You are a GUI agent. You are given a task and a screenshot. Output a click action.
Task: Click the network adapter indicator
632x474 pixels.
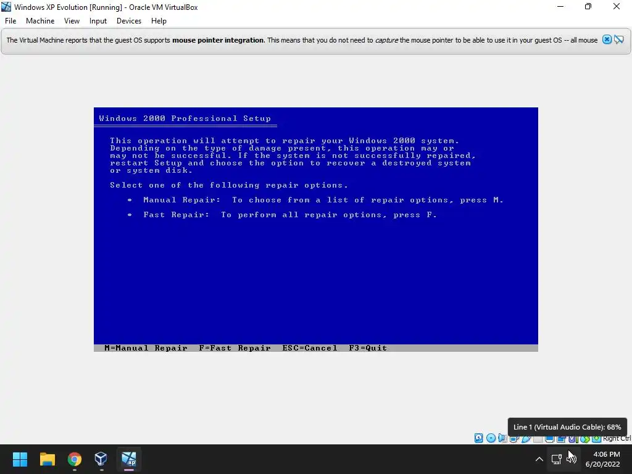coord(514,439)
